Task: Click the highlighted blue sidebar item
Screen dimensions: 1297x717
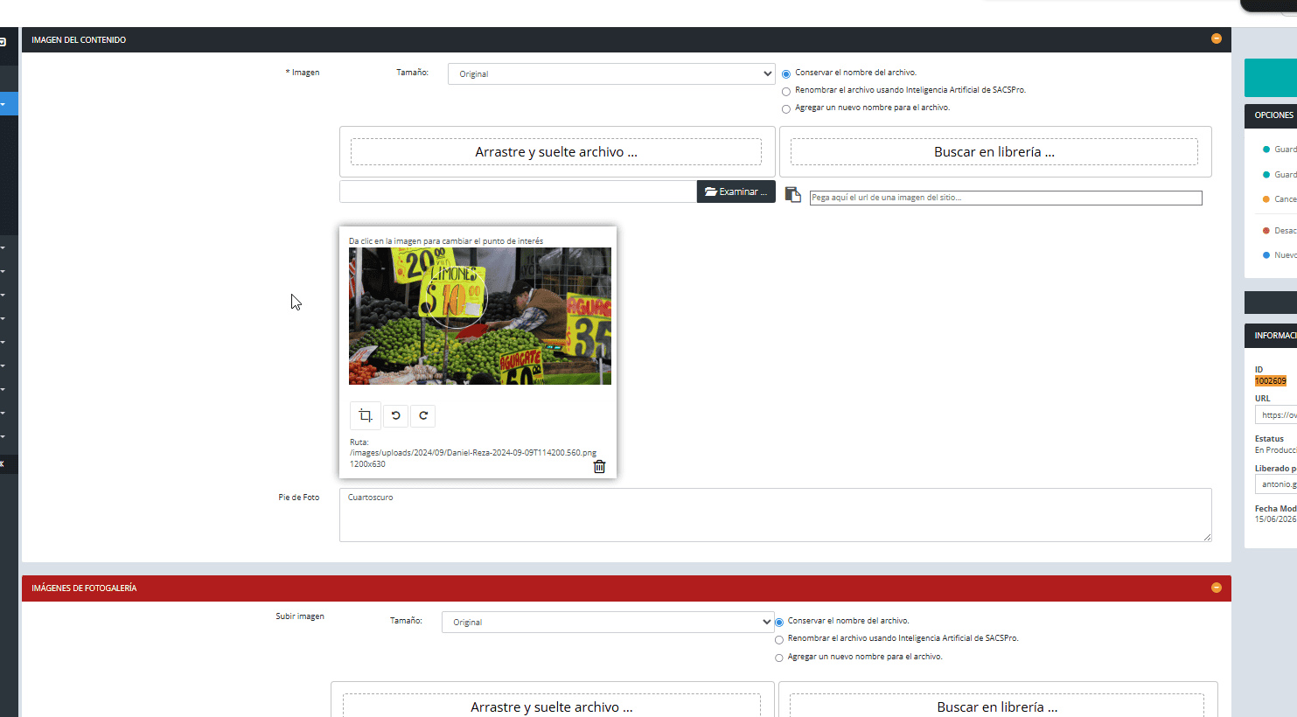Action: point(9,104)
